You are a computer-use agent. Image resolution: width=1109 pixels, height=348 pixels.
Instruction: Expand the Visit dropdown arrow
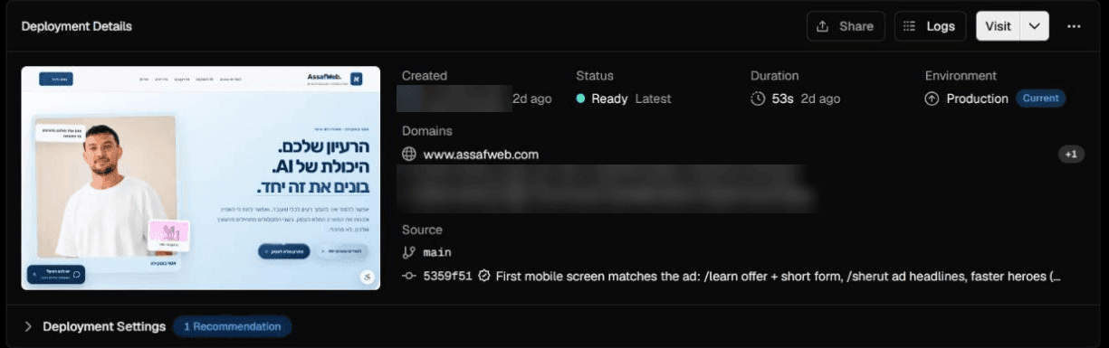click(x=1035, y=26)
